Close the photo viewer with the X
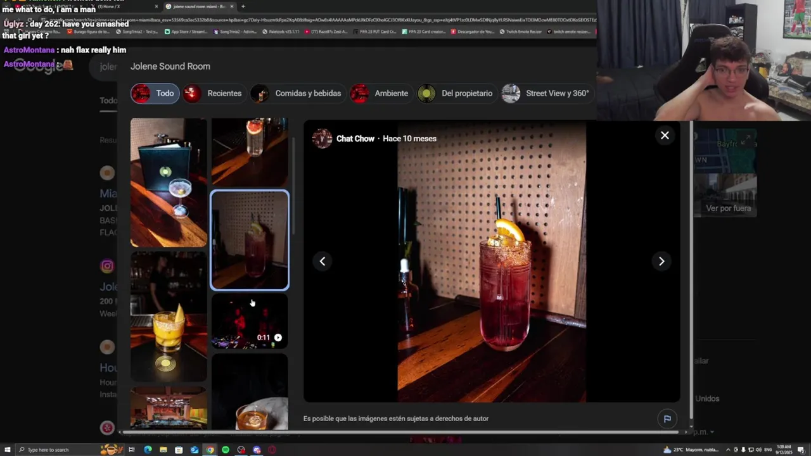The width and height of the screenshot is (811, 456). pos(665,135)
